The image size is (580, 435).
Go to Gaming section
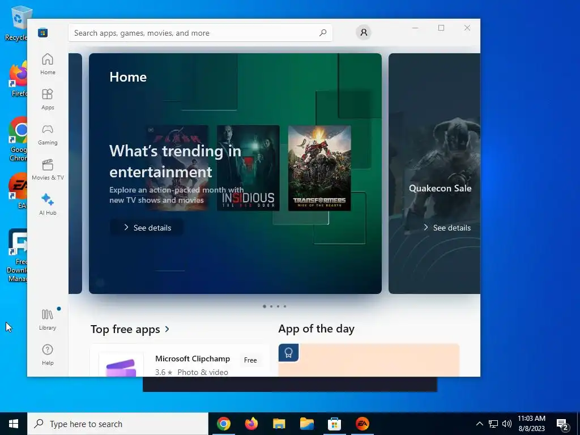[x=48, y=134]
